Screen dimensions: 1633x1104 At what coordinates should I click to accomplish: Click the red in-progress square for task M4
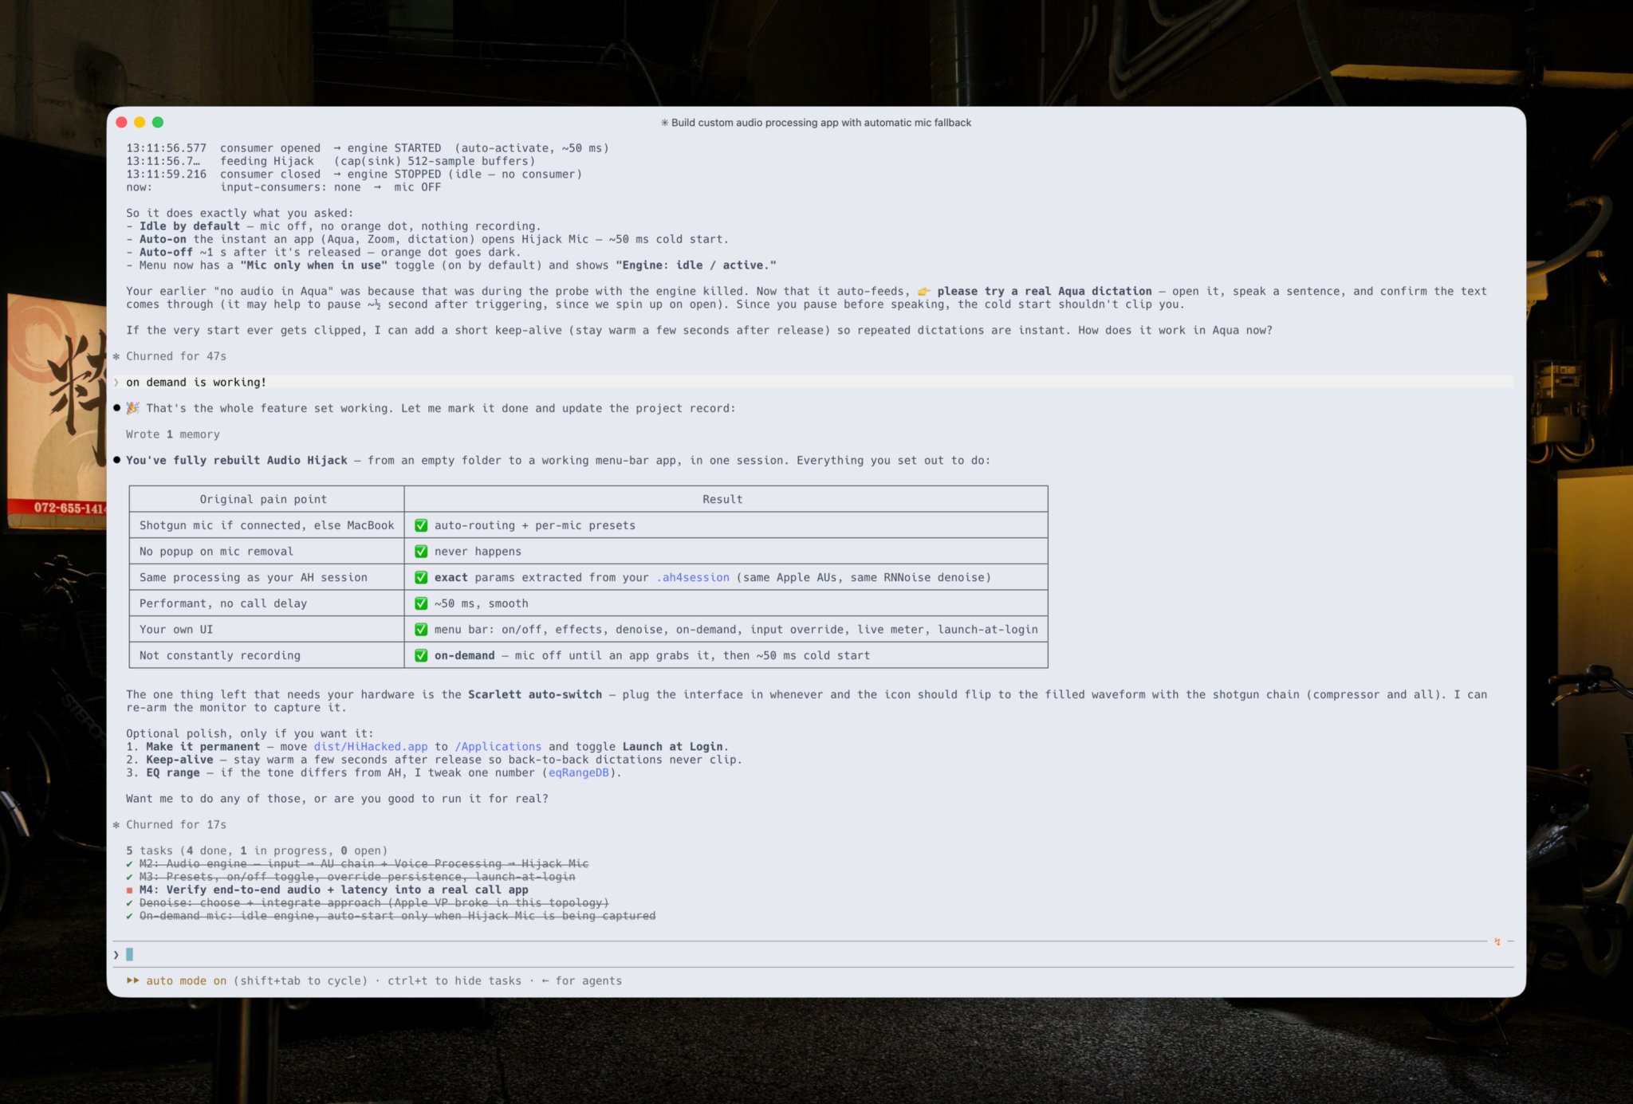[x=129, y=890]
